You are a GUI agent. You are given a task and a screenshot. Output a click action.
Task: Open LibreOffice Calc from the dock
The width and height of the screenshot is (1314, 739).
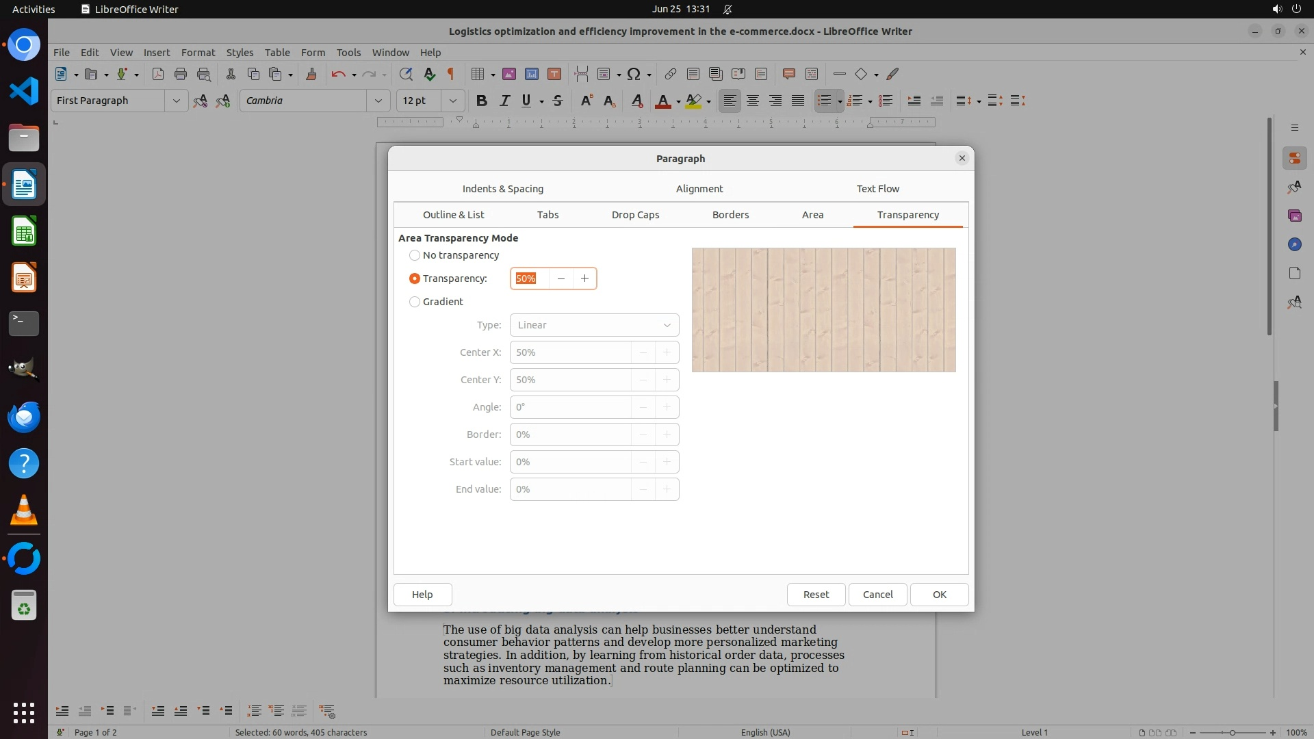(24, 231)
